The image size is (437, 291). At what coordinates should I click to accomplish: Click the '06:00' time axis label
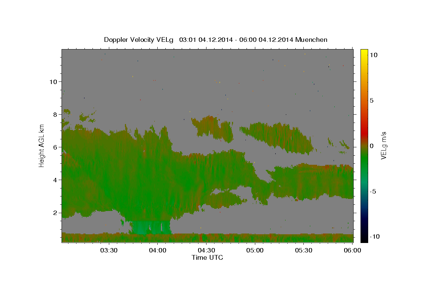353,250
